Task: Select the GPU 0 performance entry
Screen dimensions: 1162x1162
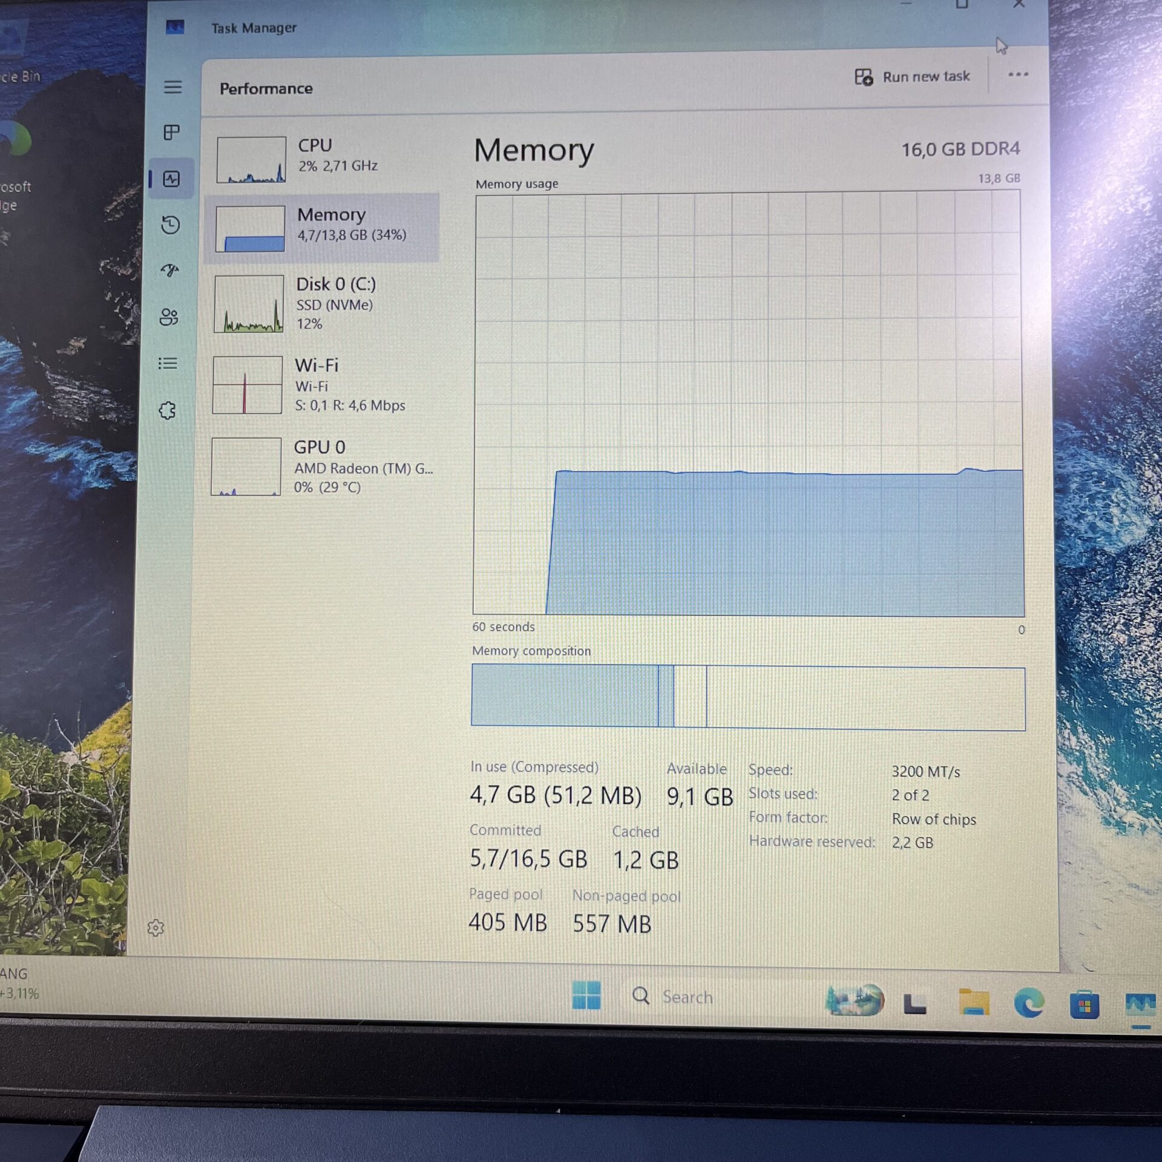Action: pyautogui.click(x=321, y=467)
